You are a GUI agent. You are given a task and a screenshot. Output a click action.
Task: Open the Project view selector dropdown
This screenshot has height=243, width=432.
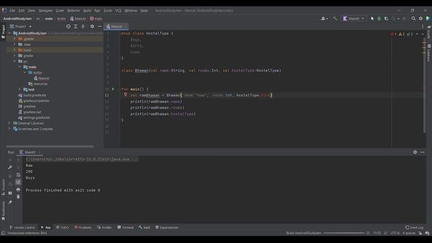(x=21, y=26)
